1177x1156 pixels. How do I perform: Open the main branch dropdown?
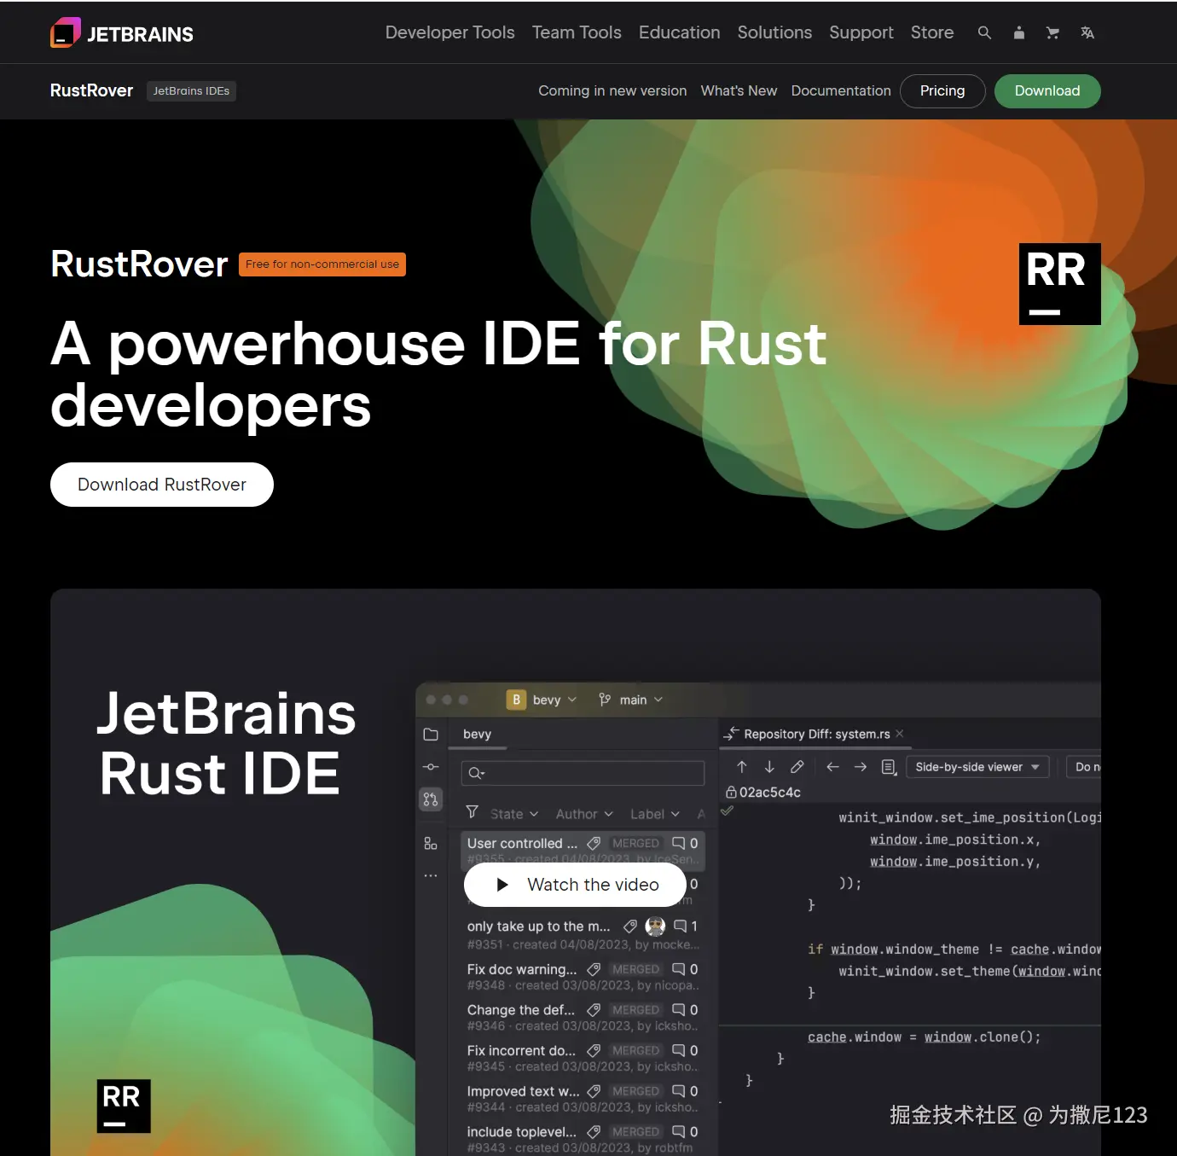(x=631, y=700)
